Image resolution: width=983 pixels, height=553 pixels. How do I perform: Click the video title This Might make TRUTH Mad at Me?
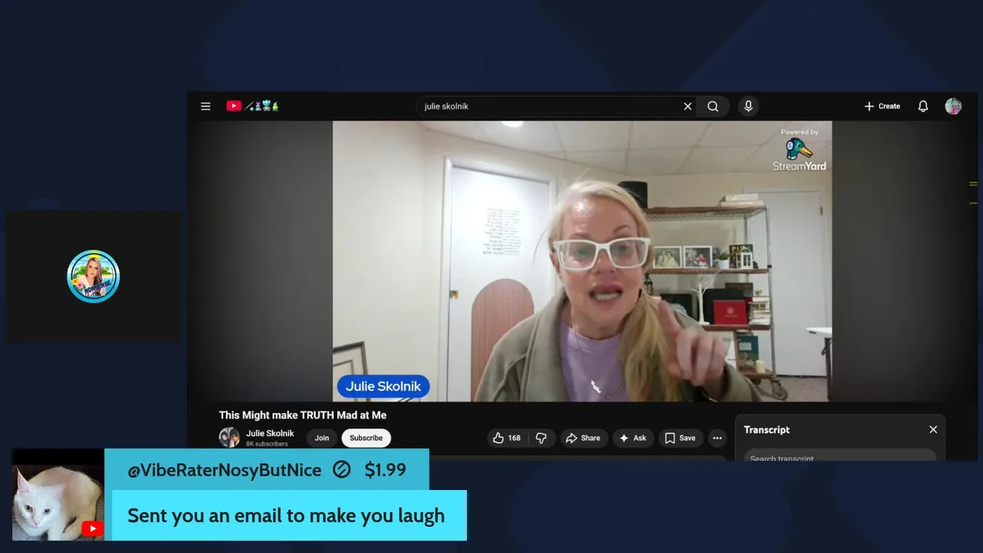303,415
